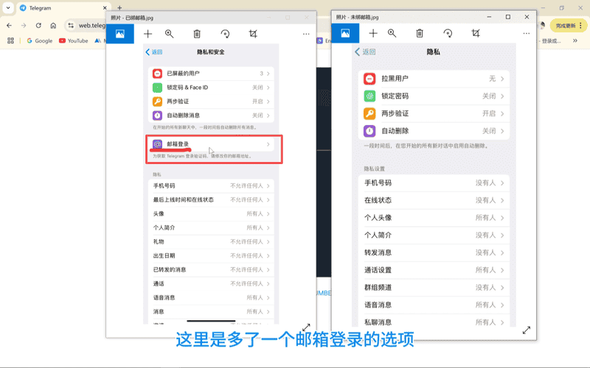Screen dimensions: 590x368
Task: Click the chevron on the 在线状态 row
Action: click(x=502, y=200)
